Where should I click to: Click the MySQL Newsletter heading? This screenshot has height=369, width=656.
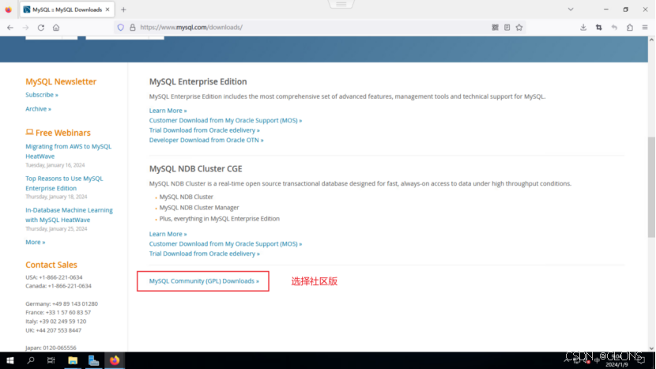pos(61,81)
